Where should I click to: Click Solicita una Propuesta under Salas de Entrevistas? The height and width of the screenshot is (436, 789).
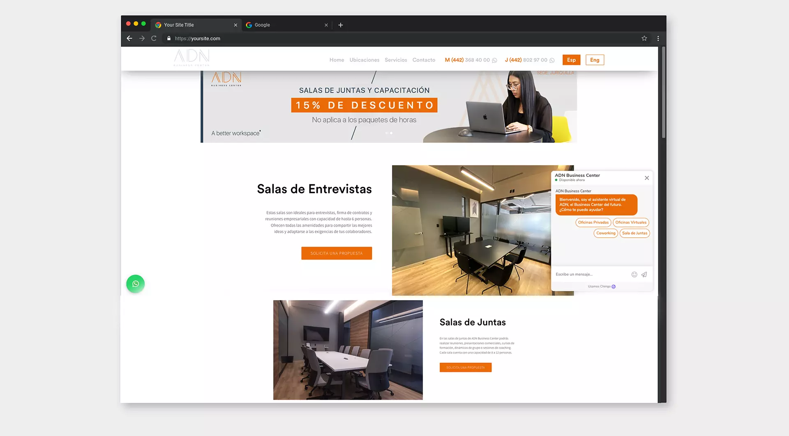336,253
